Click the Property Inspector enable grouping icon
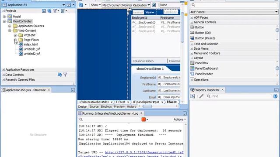The height and width of the screenshot is (157, 280). tap(192, 96)
